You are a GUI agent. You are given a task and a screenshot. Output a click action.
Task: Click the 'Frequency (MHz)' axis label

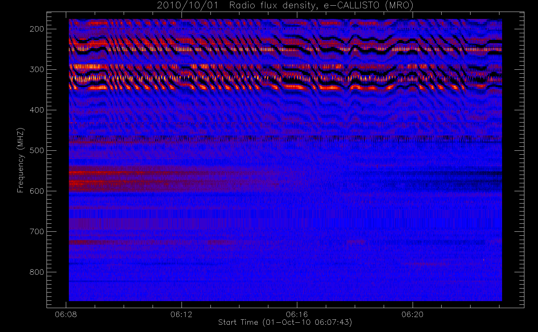point(21,160)
